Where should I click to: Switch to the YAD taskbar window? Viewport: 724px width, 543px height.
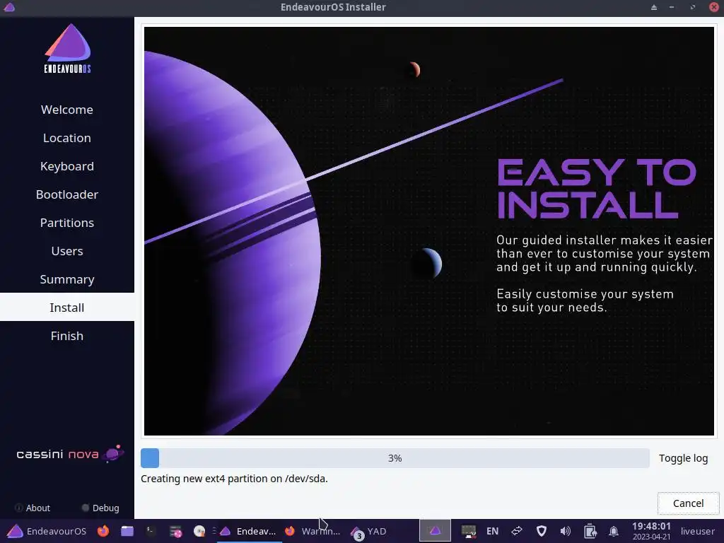tap(369, 531)
